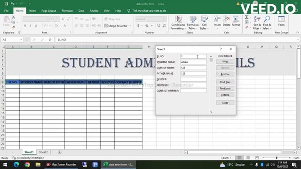Switch to the Data tab

(81, 11)
